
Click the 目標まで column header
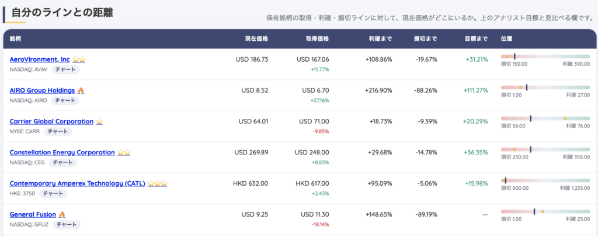click(476, 39)
